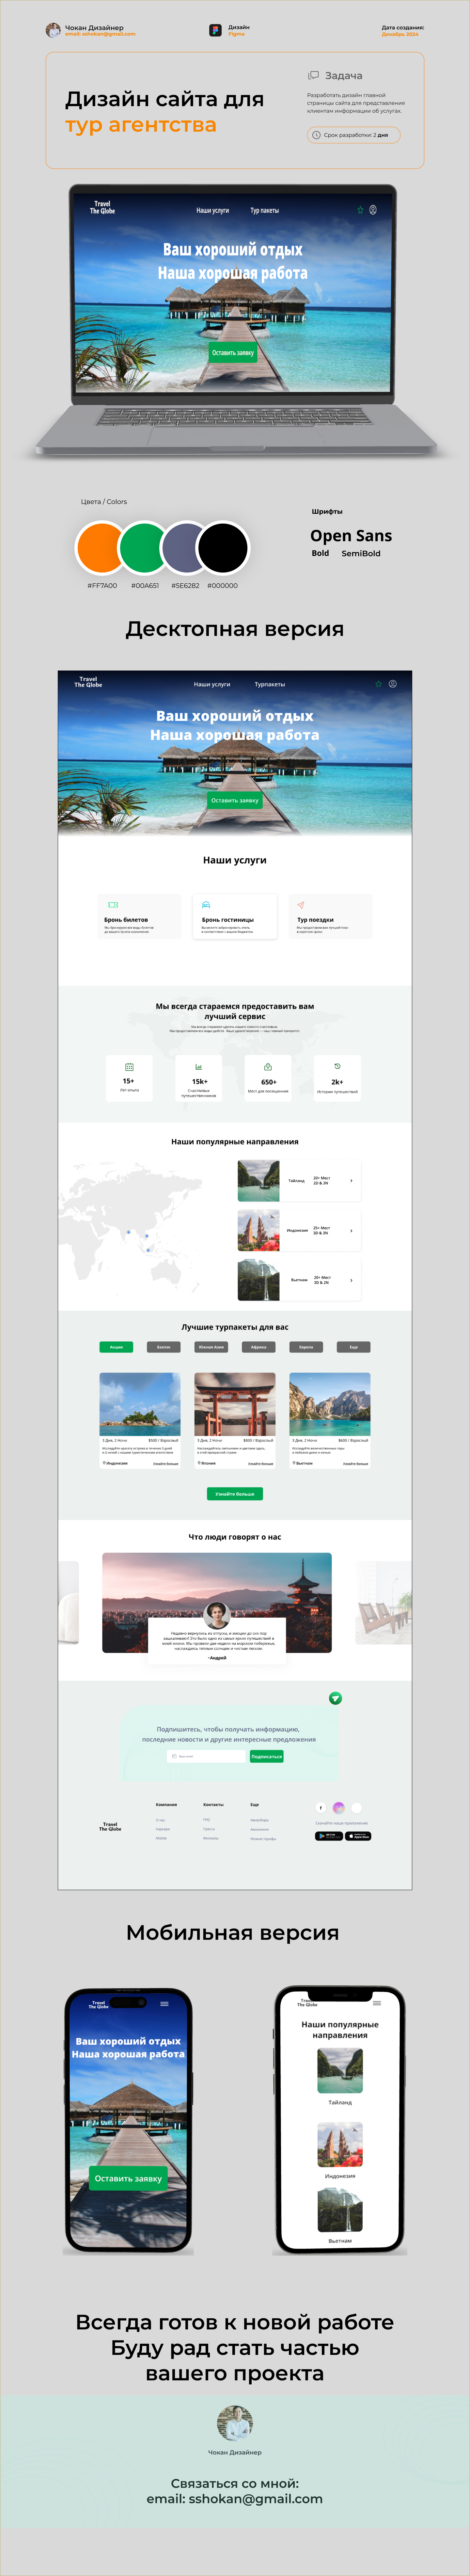
Task: Expand the Индонезия destination card arrow
Action: pos(351,1231)
